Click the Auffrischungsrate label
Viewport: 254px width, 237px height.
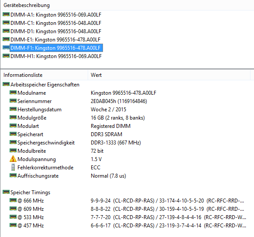pos(38,176)
